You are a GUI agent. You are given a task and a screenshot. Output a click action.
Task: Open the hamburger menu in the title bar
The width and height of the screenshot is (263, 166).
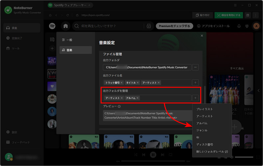click(x=235, y=5)
